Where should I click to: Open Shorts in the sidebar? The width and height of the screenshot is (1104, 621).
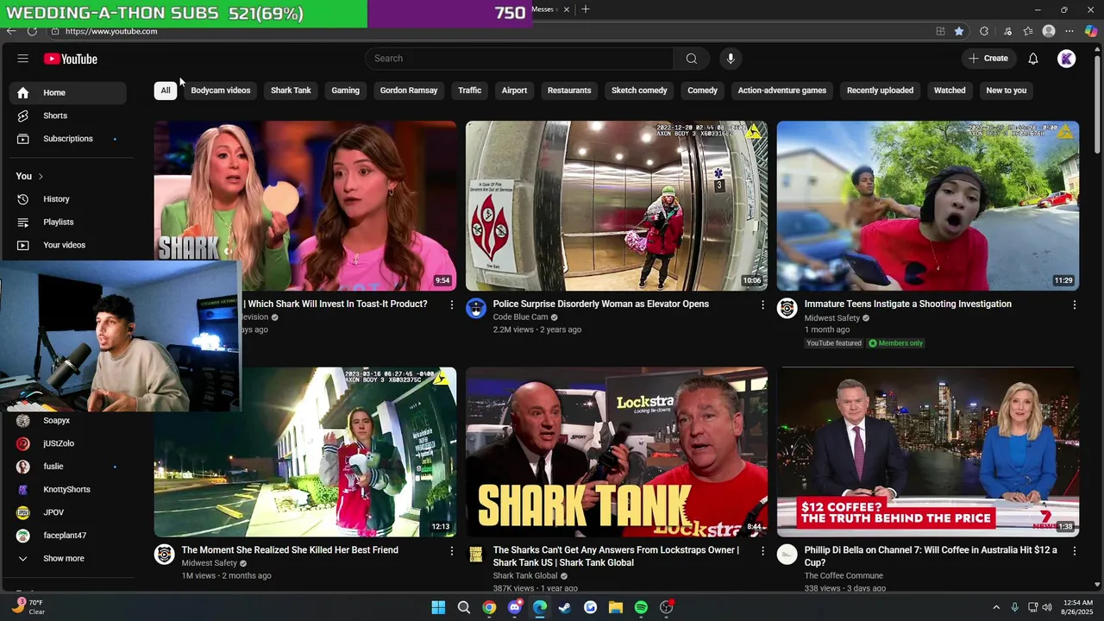68,116
